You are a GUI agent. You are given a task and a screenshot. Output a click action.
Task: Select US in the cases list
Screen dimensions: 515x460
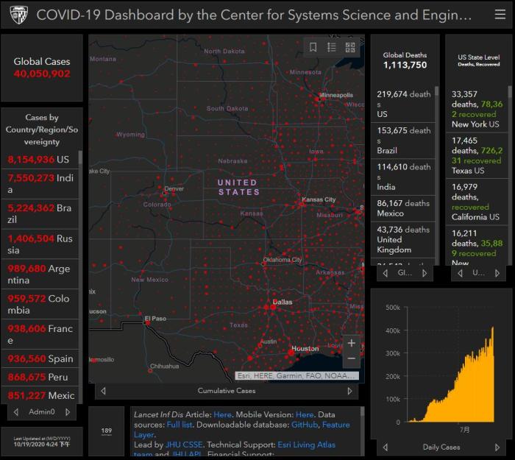(38, 160)
